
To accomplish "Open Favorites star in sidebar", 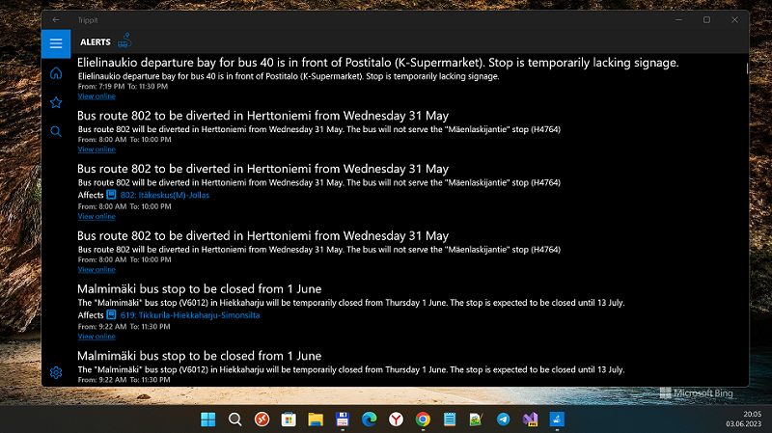I will pyautogui.click(x=56, y=102).
